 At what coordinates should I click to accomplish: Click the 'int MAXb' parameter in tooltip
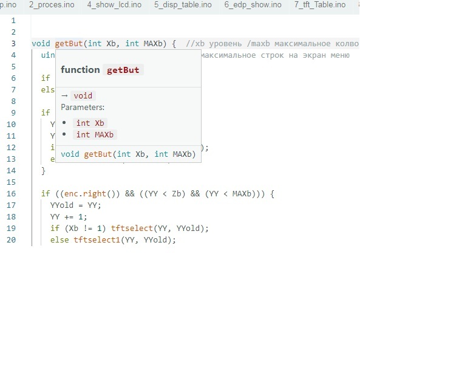point(95,135)
